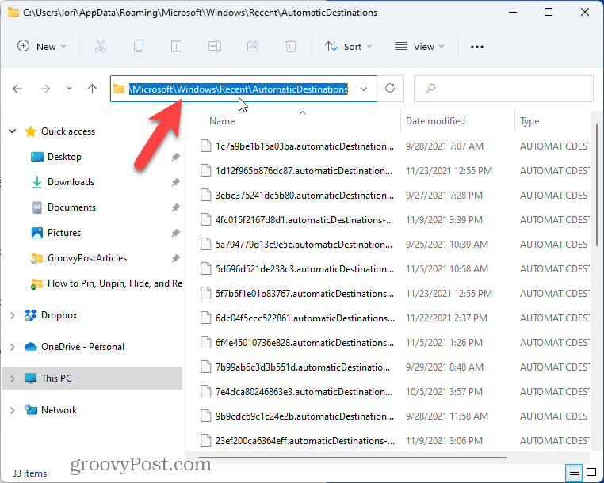Expand OneDrive - Personal node
The height and width of the screenshot is (483, 604).
tap(13, 347)
